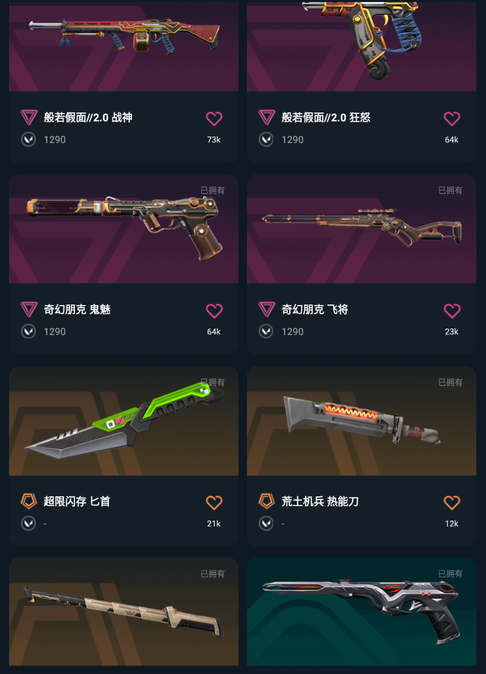Open 般若假面//2.0 战神 skin name link
Screen dimensions: 486x674
(x=88, y=118)
